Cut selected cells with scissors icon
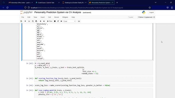The width and height of the screenshot is (175, 98). pyautogui.click(x=29, y=21)
